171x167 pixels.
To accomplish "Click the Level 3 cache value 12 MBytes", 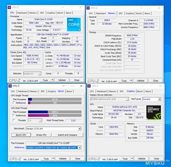I will 63,66.
